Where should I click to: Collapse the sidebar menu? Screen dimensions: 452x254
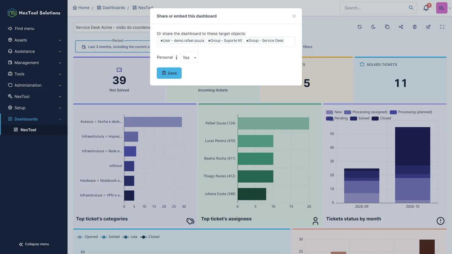[34, 244]
